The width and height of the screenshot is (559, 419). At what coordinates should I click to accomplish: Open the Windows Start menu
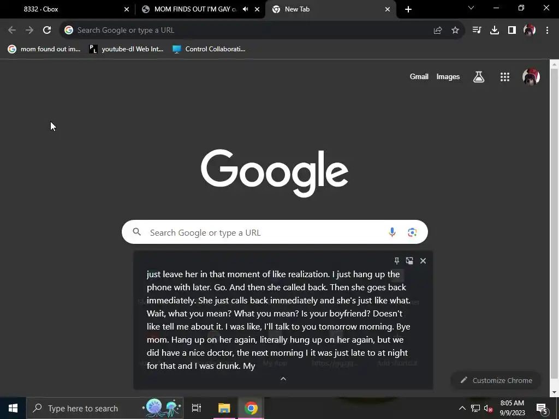(13, 408)
